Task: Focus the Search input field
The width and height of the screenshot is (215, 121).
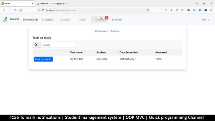Action: pyautogui.click(x=58, y=45)
